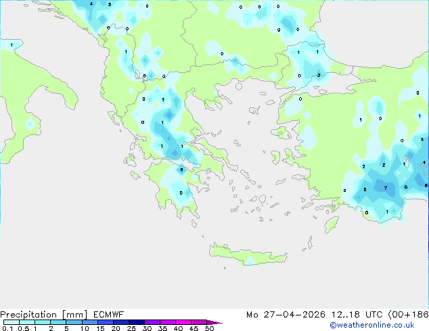Click the 30–35 mm purple legend swatch
Screen dimensions: 429x331
152,322
